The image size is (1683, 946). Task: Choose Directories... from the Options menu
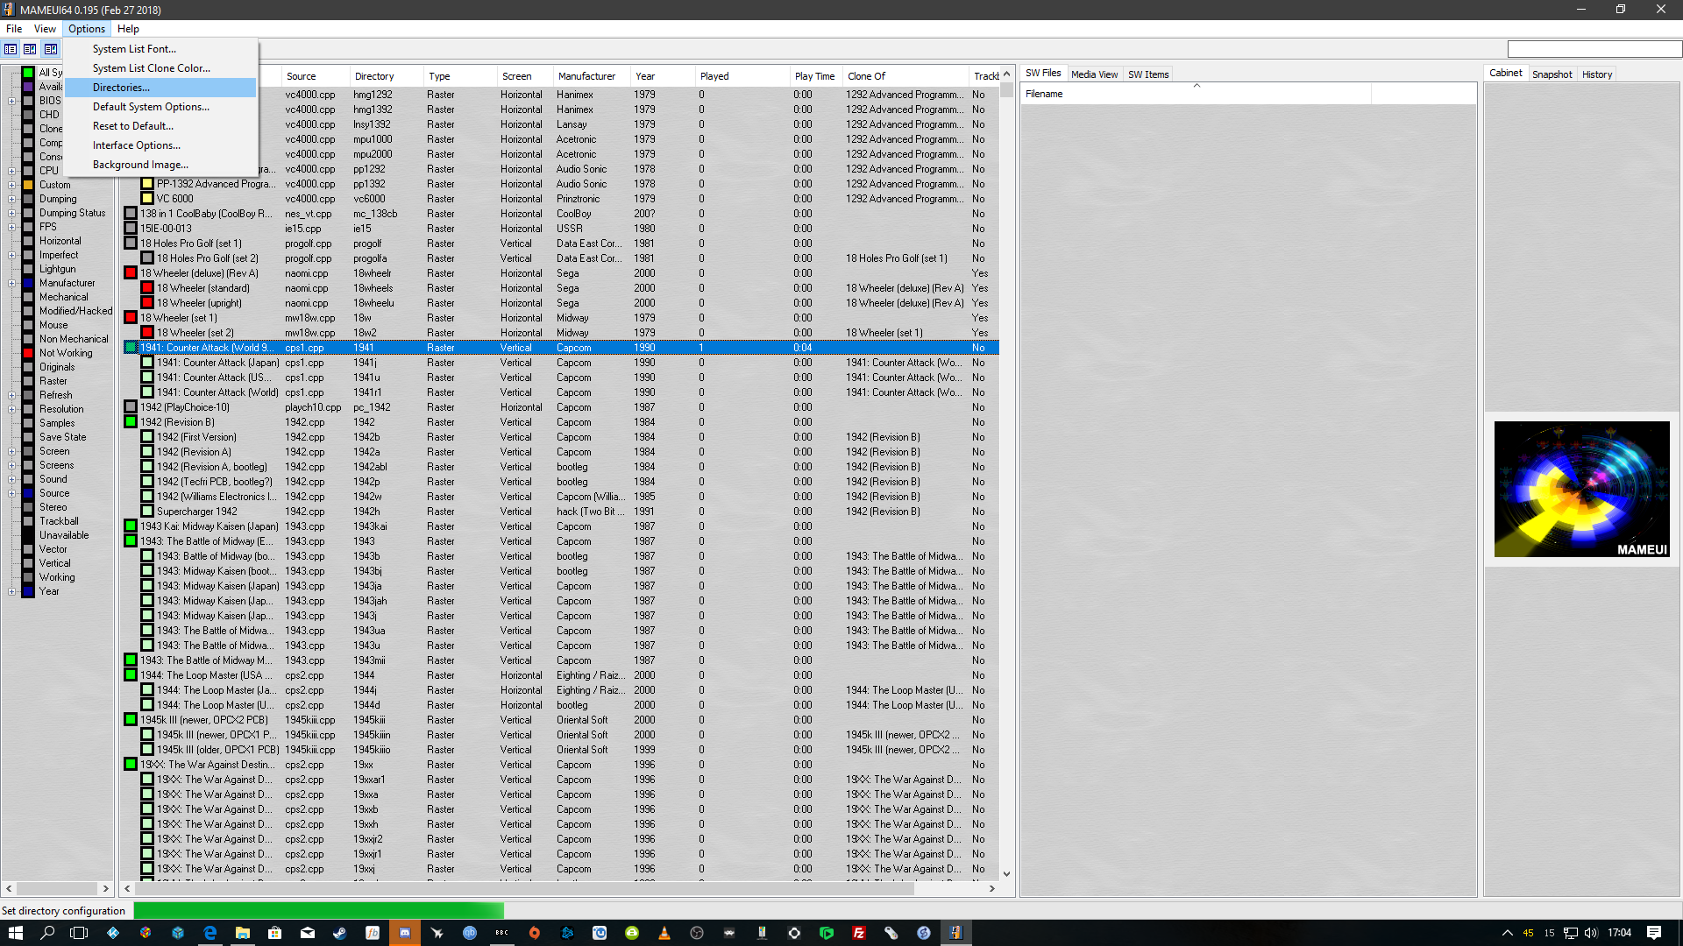(x=121, y=88)
